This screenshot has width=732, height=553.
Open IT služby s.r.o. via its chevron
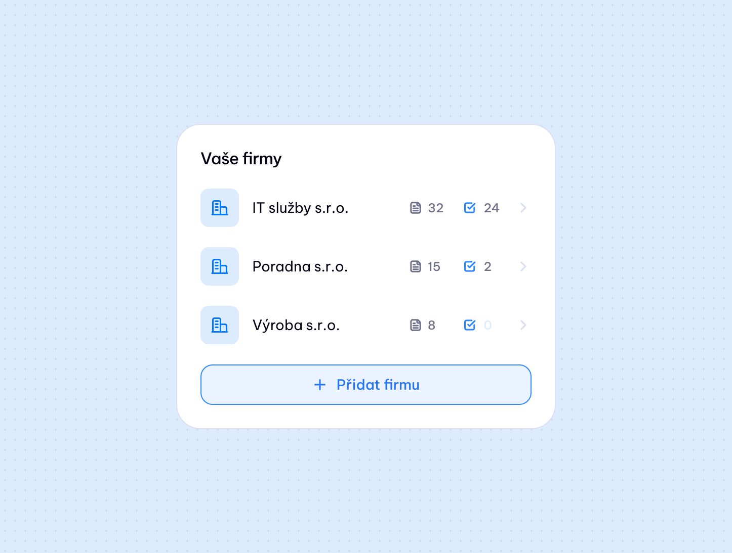[523, 208]
